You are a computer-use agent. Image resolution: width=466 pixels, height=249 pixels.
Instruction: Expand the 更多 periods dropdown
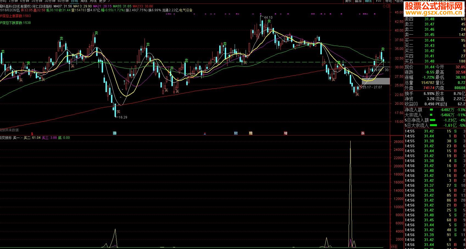(x=102, y=1)
